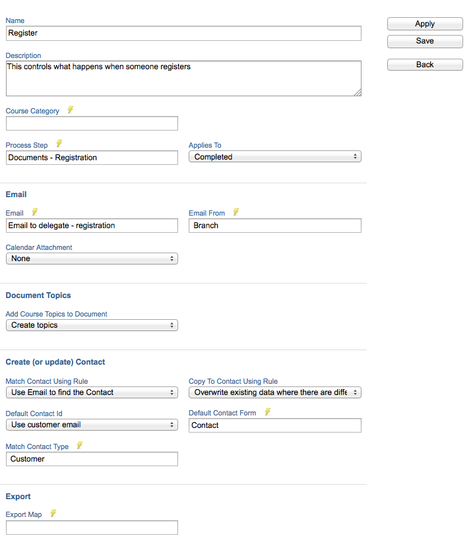
Task: Click the lightning icon beside Course Category
Action: [x=71, y=110]
